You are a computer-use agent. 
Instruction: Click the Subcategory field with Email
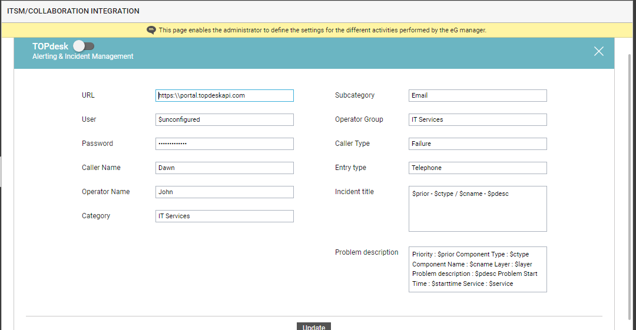[478, 96]
